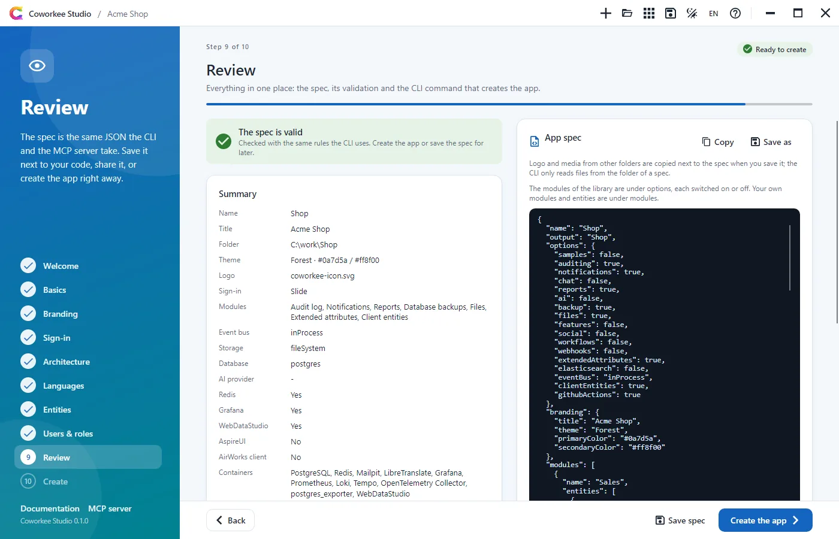Copy the app spec JSON
The width and height of the screenshot is (839, 539).
point(718,142)
